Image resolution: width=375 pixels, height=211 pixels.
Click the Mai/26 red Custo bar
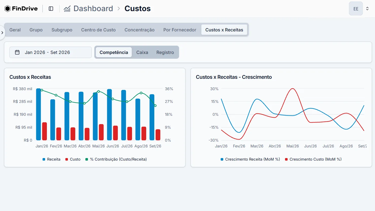coord(101,132)
